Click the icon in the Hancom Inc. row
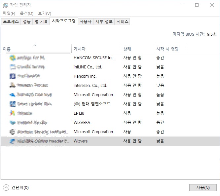Image resolution: width=220 pixels, height=196 pixels. click(x=12, y=76)
